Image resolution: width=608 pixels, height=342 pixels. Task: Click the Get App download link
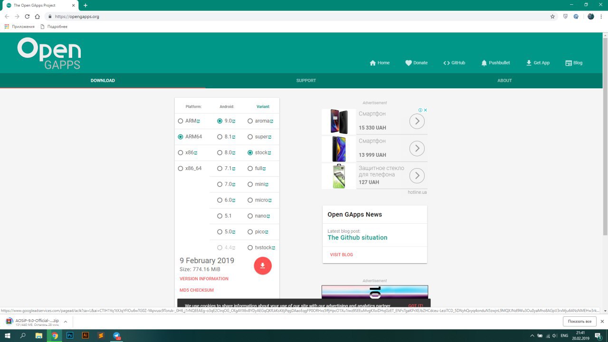[x=538, y=63]
